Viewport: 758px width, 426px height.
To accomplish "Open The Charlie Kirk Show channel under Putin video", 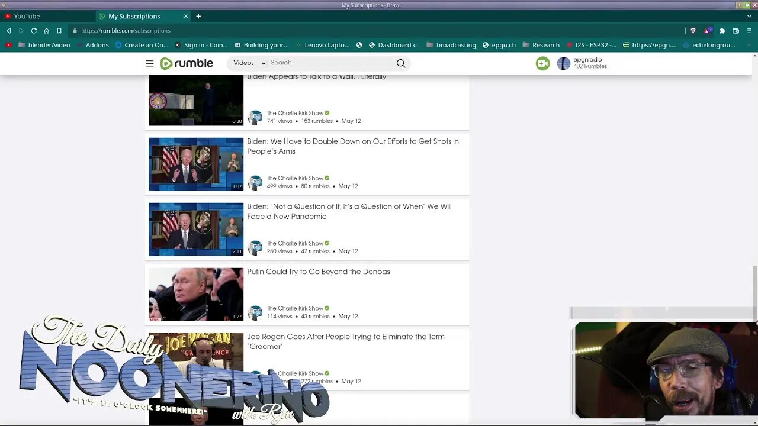I will point(295,308).
